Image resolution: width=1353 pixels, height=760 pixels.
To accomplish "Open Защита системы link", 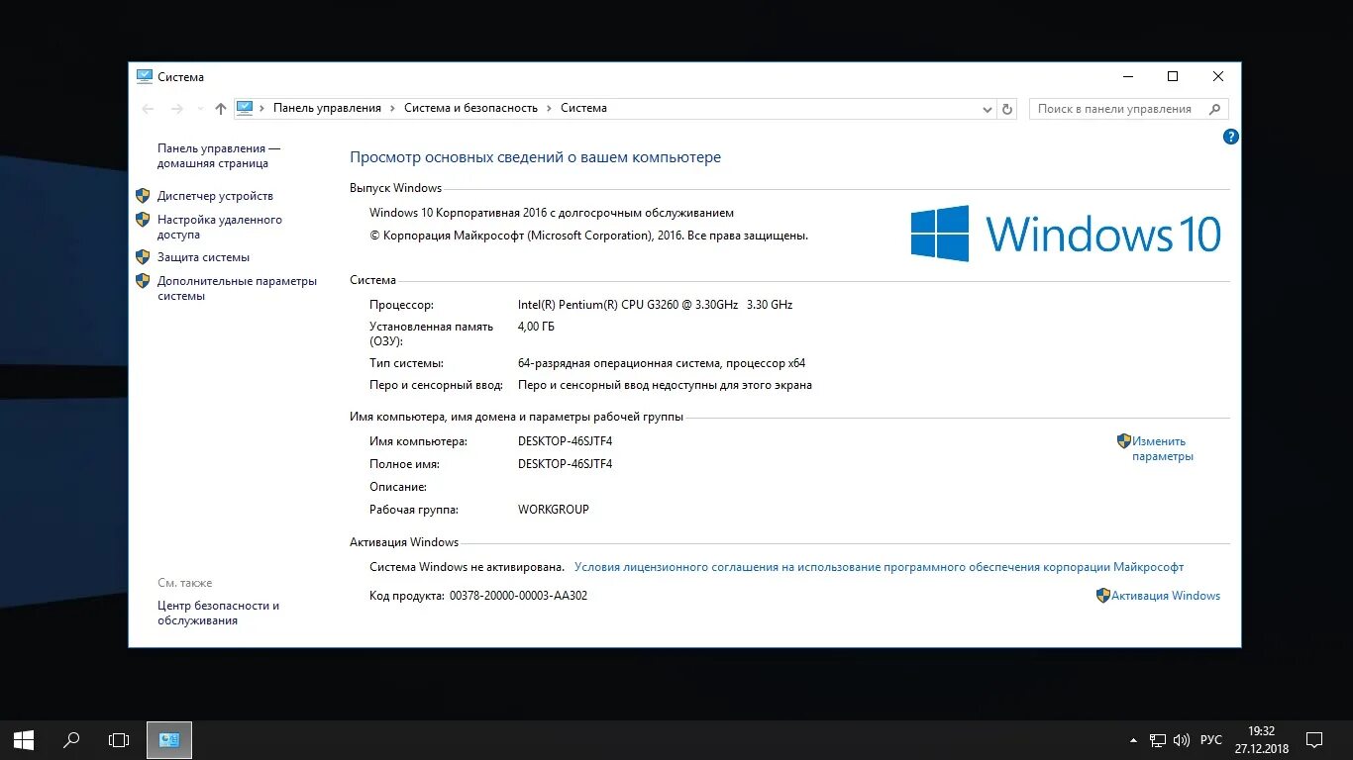I will 203,257.
